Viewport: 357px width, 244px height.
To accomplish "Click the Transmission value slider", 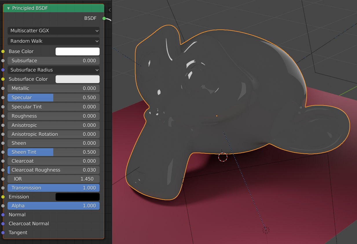I will pyautogui.click(x=53, y=188).
